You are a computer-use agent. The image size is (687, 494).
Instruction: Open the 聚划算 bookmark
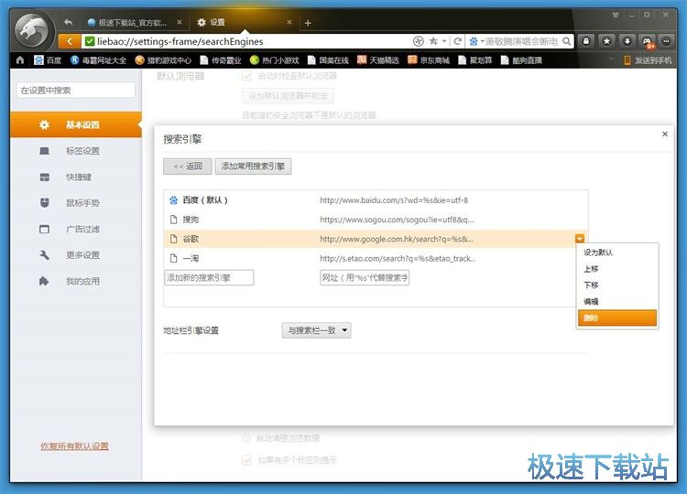coord(474,60)
